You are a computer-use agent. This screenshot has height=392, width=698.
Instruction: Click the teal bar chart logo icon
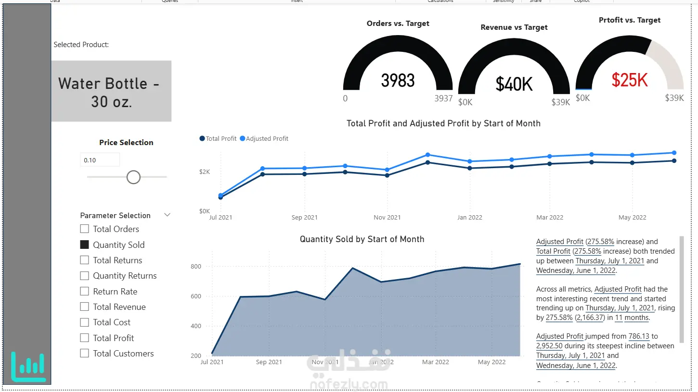pyautogui.click(x=28, y=367)
